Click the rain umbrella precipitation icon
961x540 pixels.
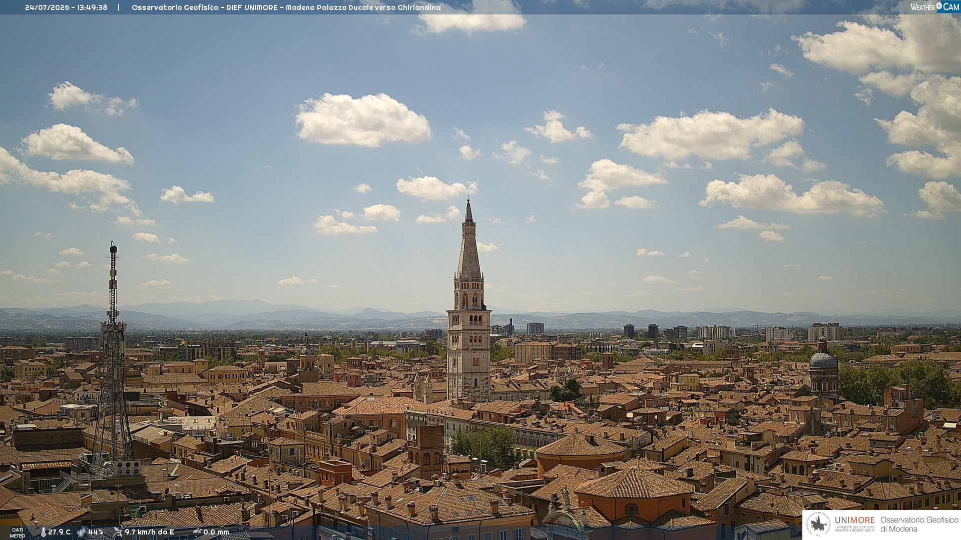tap(197, 532)
